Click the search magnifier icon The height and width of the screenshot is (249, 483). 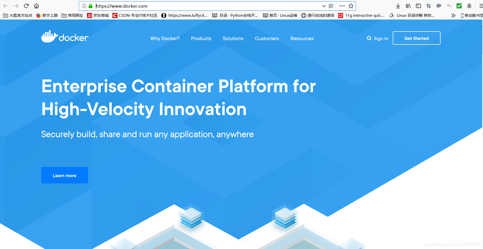tap(369, 38)
